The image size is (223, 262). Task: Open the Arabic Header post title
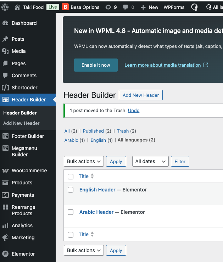click(96, 212)
